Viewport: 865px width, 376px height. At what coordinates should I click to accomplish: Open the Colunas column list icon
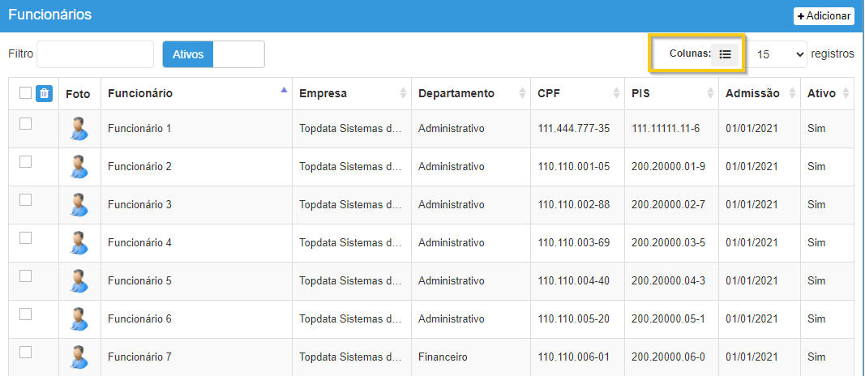click(x=726, y=54)
